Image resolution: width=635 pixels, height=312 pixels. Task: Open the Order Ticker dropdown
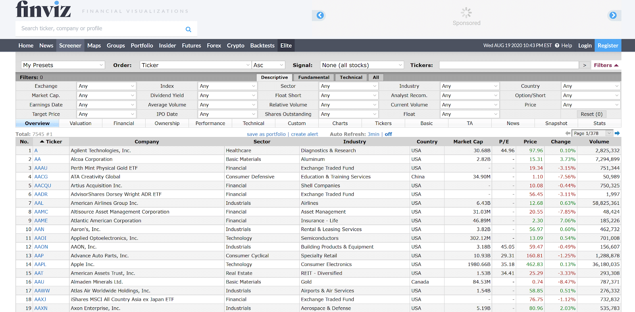(196, 65)
